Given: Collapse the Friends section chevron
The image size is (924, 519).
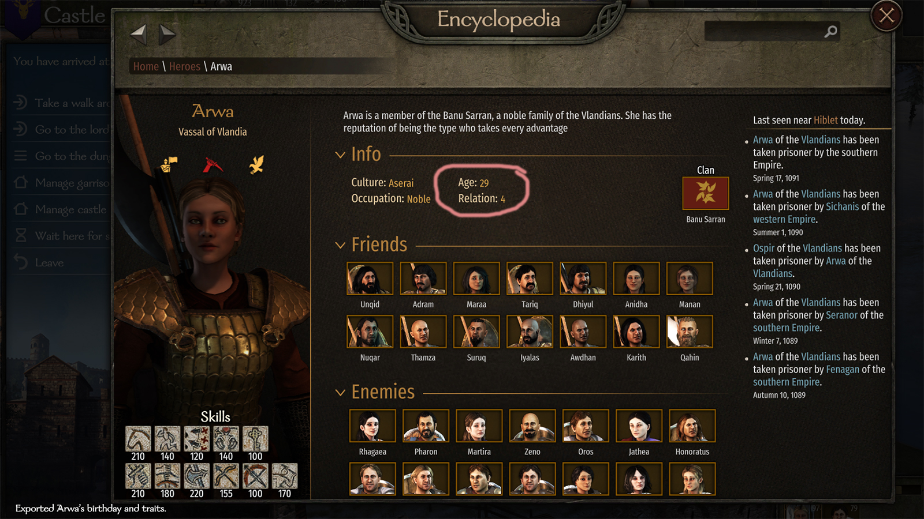Looking at the screenshot, I should pyautogui.click(x=340, y=245).
